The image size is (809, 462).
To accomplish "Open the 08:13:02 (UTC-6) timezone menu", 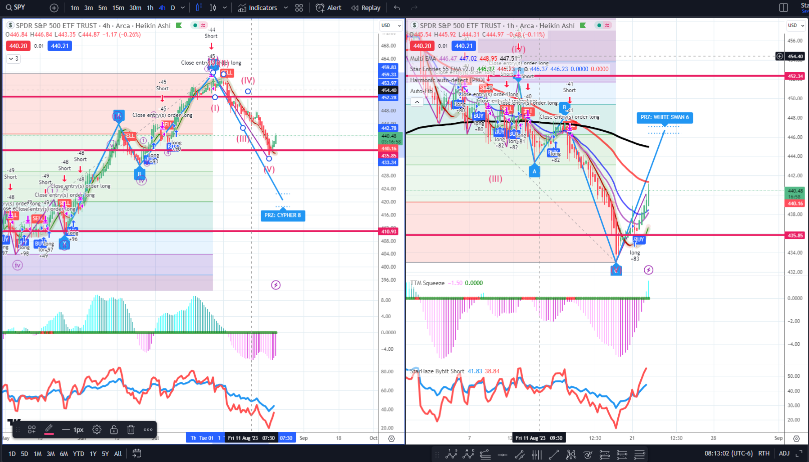I will [x=728, y=453].
